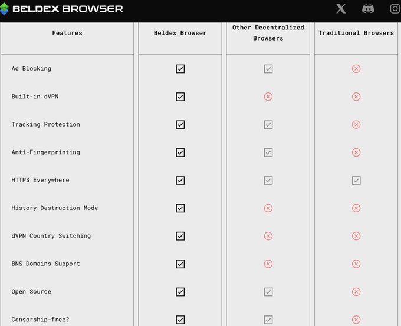Viewport: 401px width, 326px height.
Task: Click Traditional Browsers red X for Tracking Protection
Action: pos(356,125)
